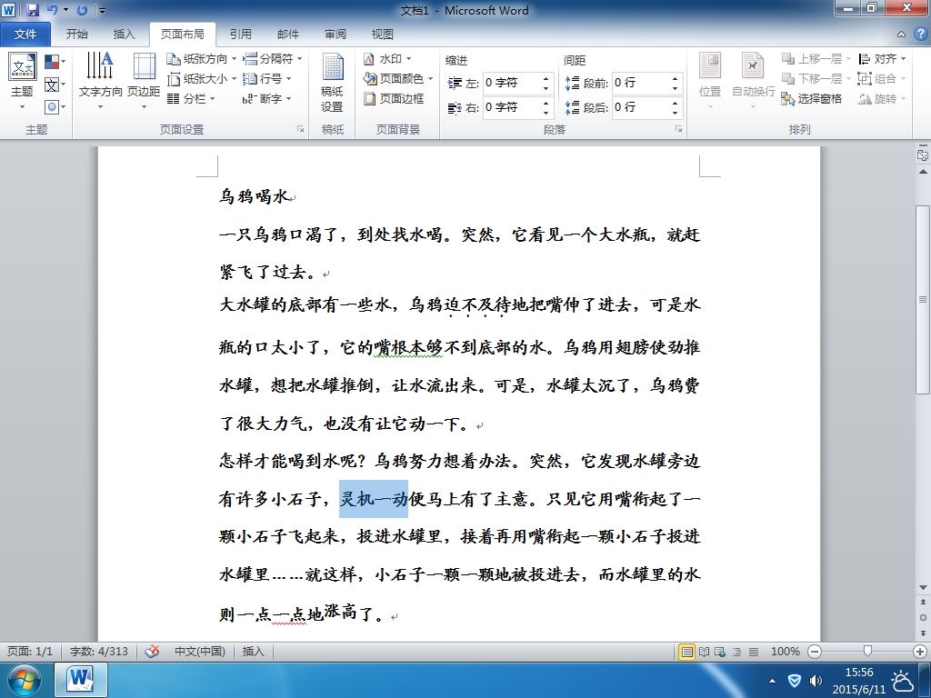
Task: Increase left indent with up arrow
Action: click(546, 78)
